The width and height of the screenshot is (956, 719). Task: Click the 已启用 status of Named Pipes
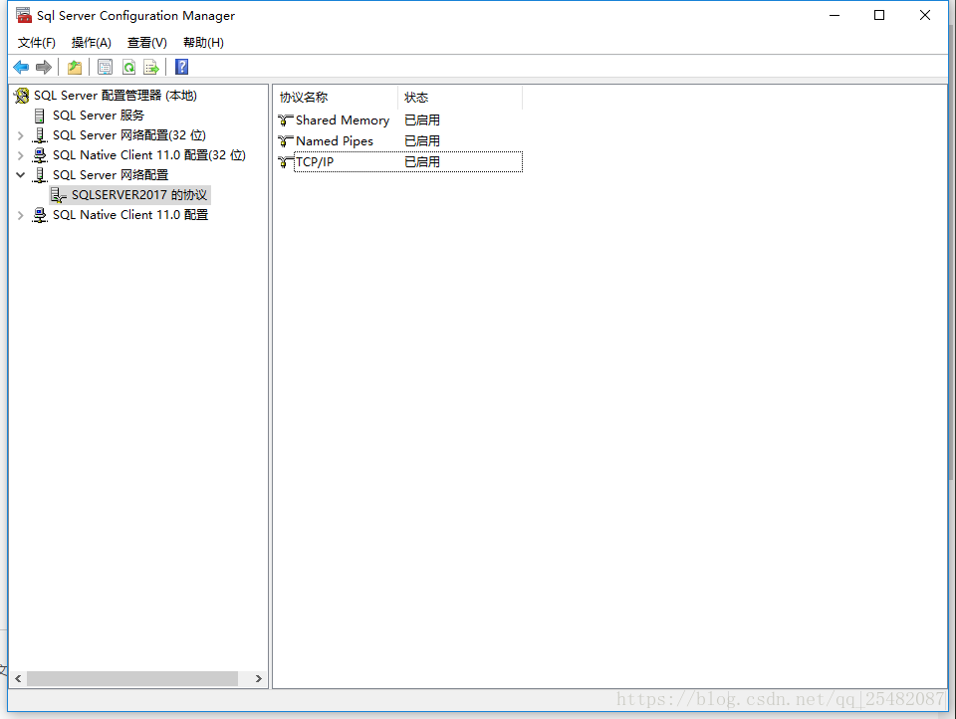point(422,141)
